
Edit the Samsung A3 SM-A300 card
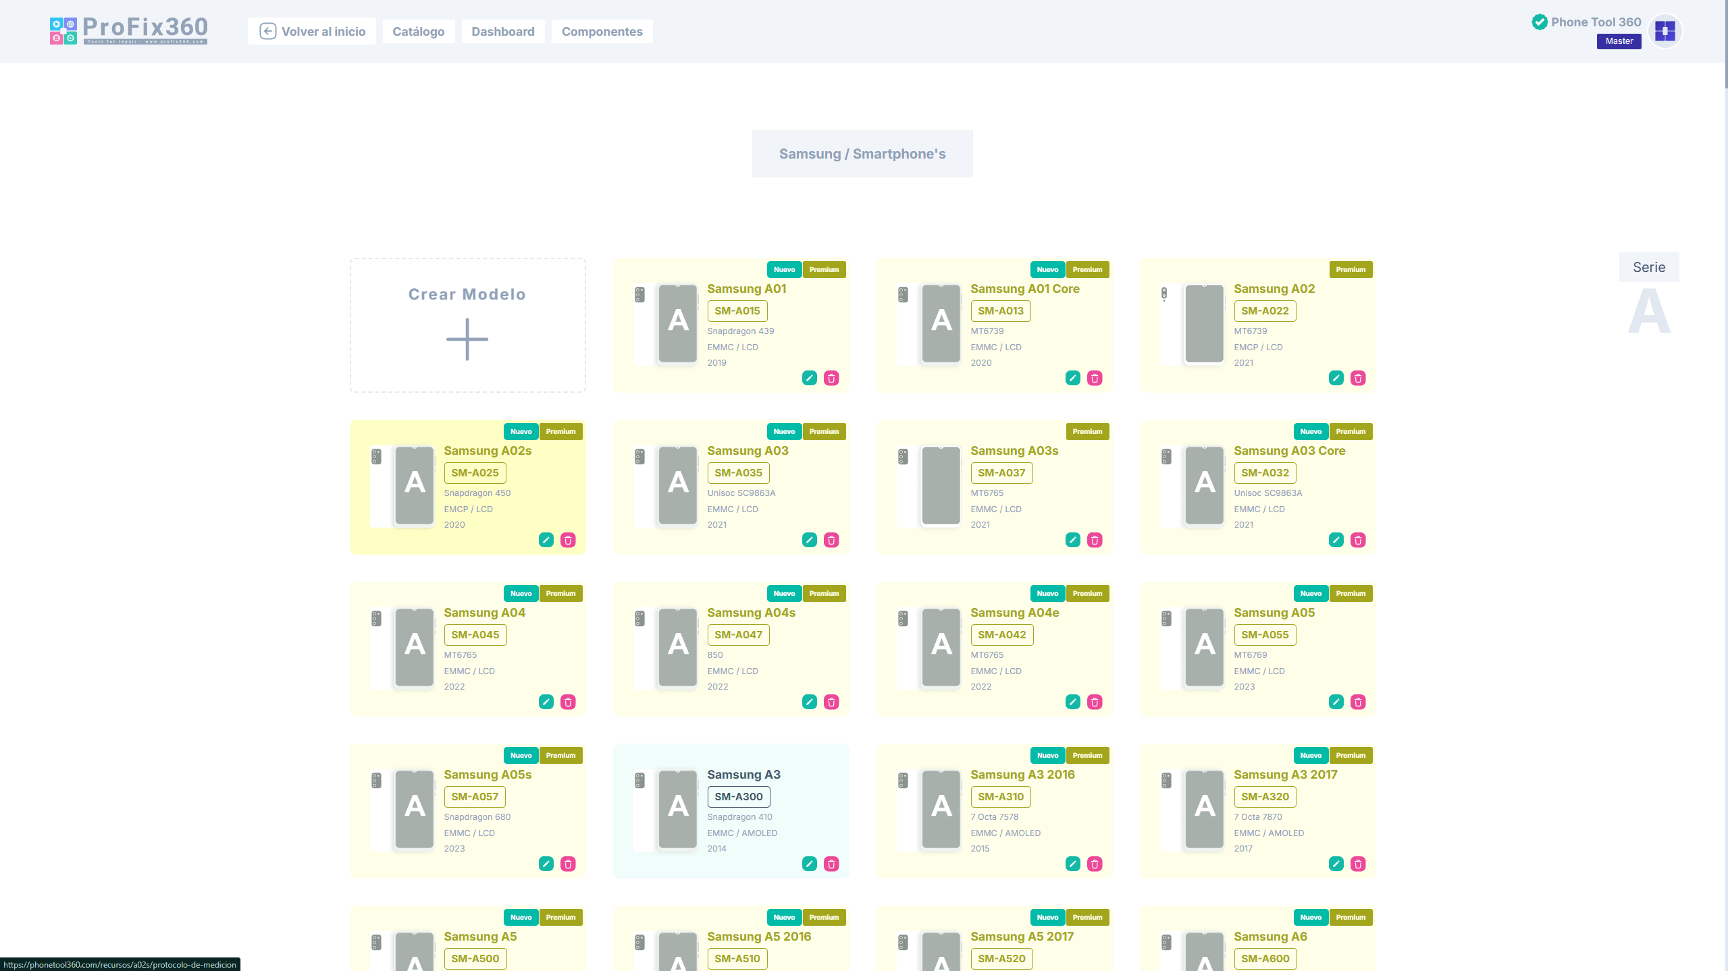pos(809,864)
